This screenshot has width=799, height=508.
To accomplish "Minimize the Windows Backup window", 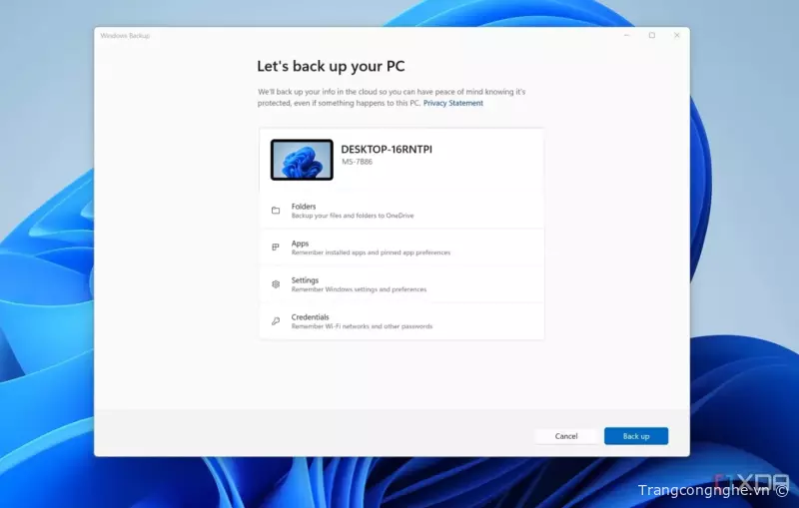I will click(x=626, y=35).
